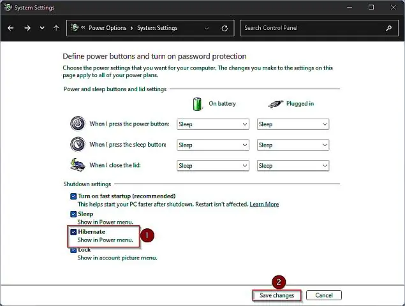Open the Learn More link
The width and height of the screenshot is (405, 306).
click(x=264, y=204)
